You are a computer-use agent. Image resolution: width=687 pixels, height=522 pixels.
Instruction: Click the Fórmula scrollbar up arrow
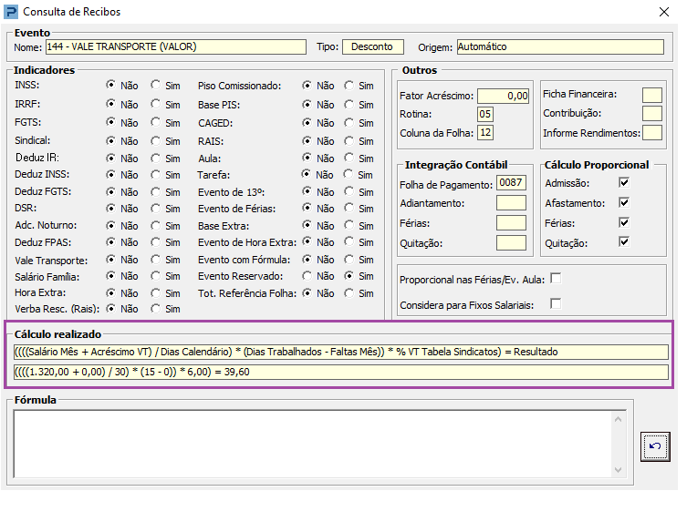(x=619, y=420)
